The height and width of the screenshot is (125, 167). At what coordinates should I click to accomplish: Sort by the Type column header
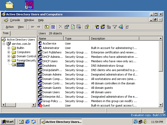[76, 39]
